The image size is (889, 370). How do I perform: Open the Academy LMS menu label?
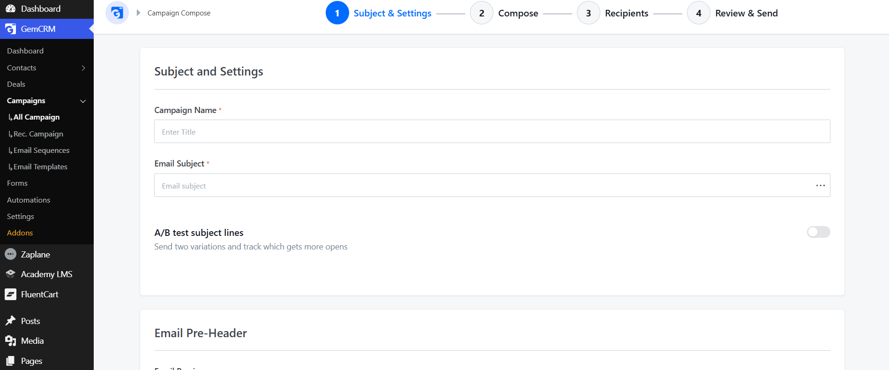pos(46,274)
